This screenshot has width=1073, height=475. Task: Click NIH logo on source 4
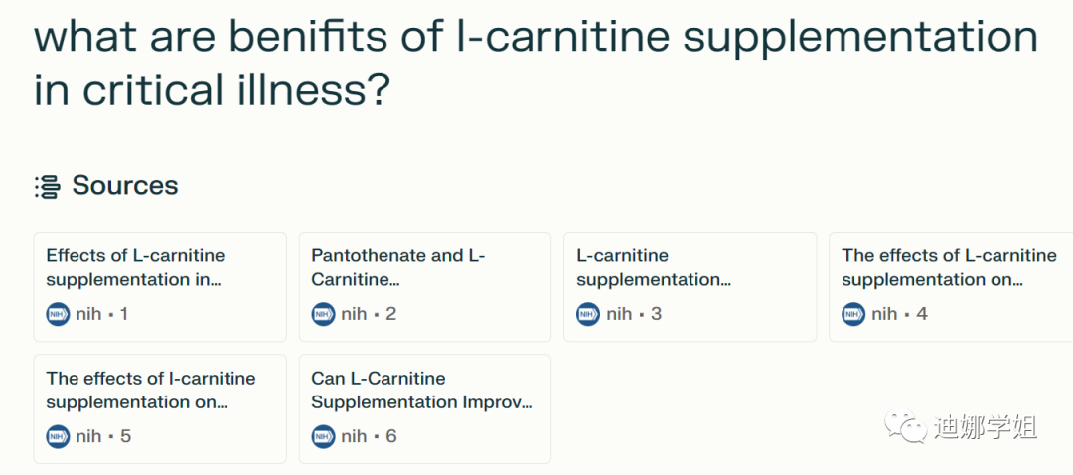coord(854,314)
